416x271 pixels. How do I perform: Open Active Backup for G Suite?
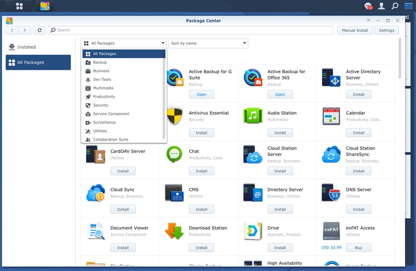(x=201, y=94)
